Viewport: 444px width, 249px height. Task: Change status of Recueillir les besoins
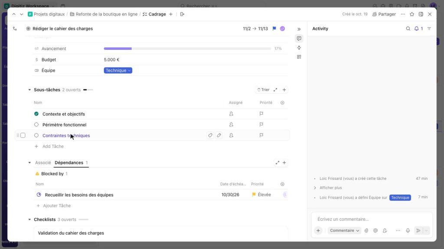[x=39, y=195]
